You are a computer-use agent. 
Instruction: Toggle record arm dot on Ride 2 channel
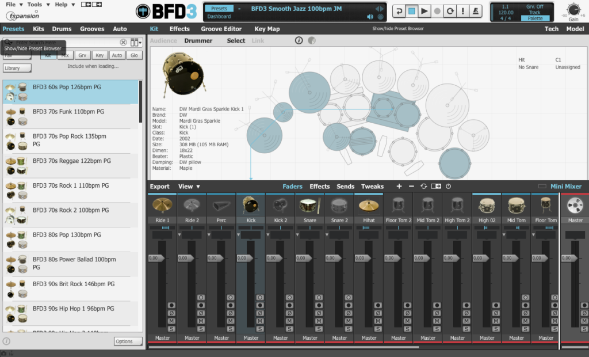tap(201, 305)
